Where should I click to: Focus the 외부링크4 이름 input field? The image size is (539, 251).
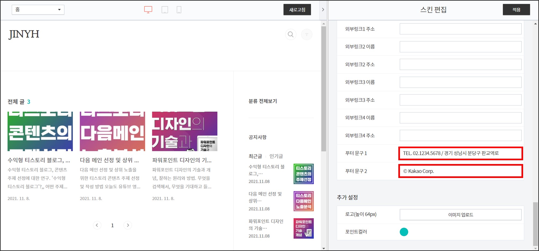[460, 118]
